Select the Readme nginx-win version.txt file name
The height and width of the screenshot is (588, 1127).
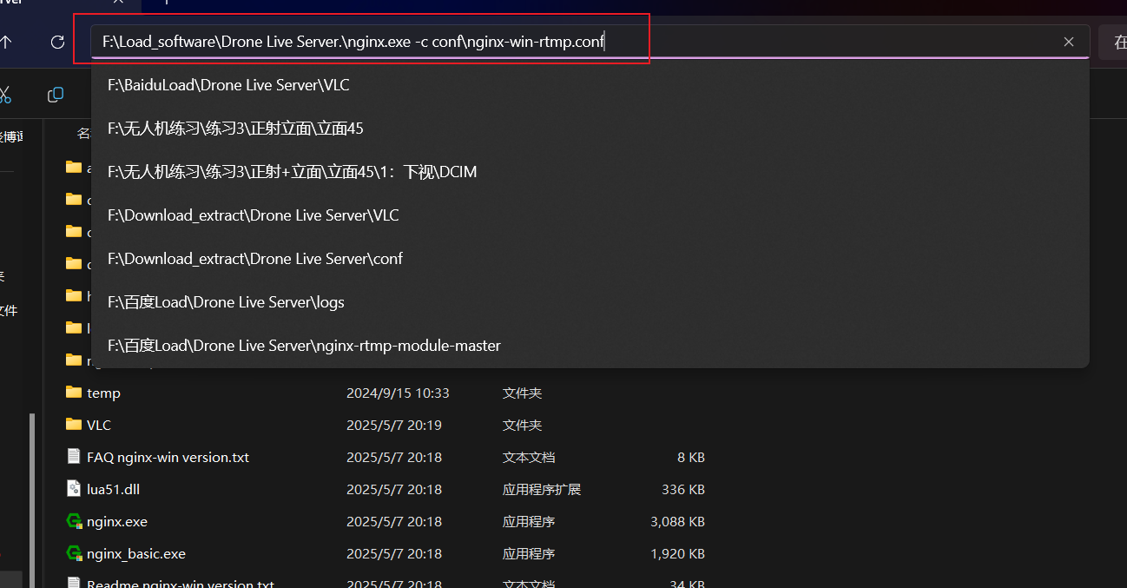181,584
